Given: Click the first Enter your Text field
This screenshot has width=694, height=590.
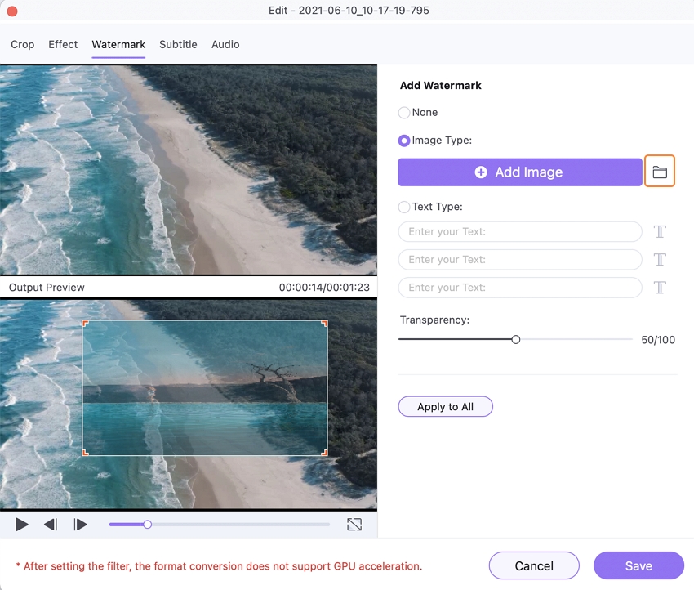Looking at the screenshot, I should pos(520,232).
